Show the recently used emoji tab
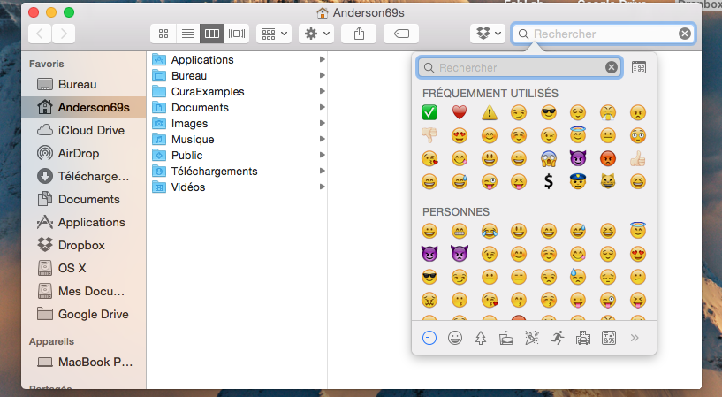The width and height of the screenshot is (722, 397). point(429,338)
